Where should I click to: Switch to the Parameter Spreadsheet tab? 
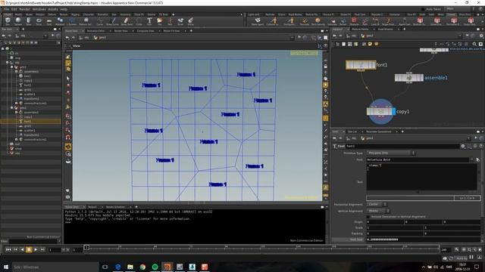[x=379, y=131]
